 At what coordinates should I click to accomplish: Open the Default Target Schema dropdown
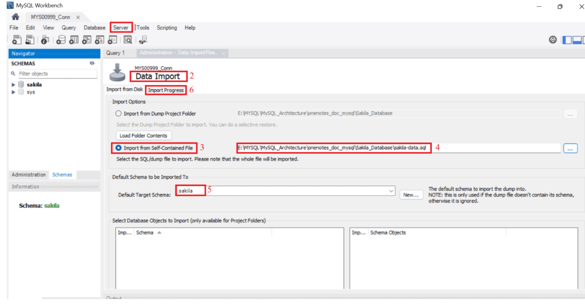pos(391,191)
